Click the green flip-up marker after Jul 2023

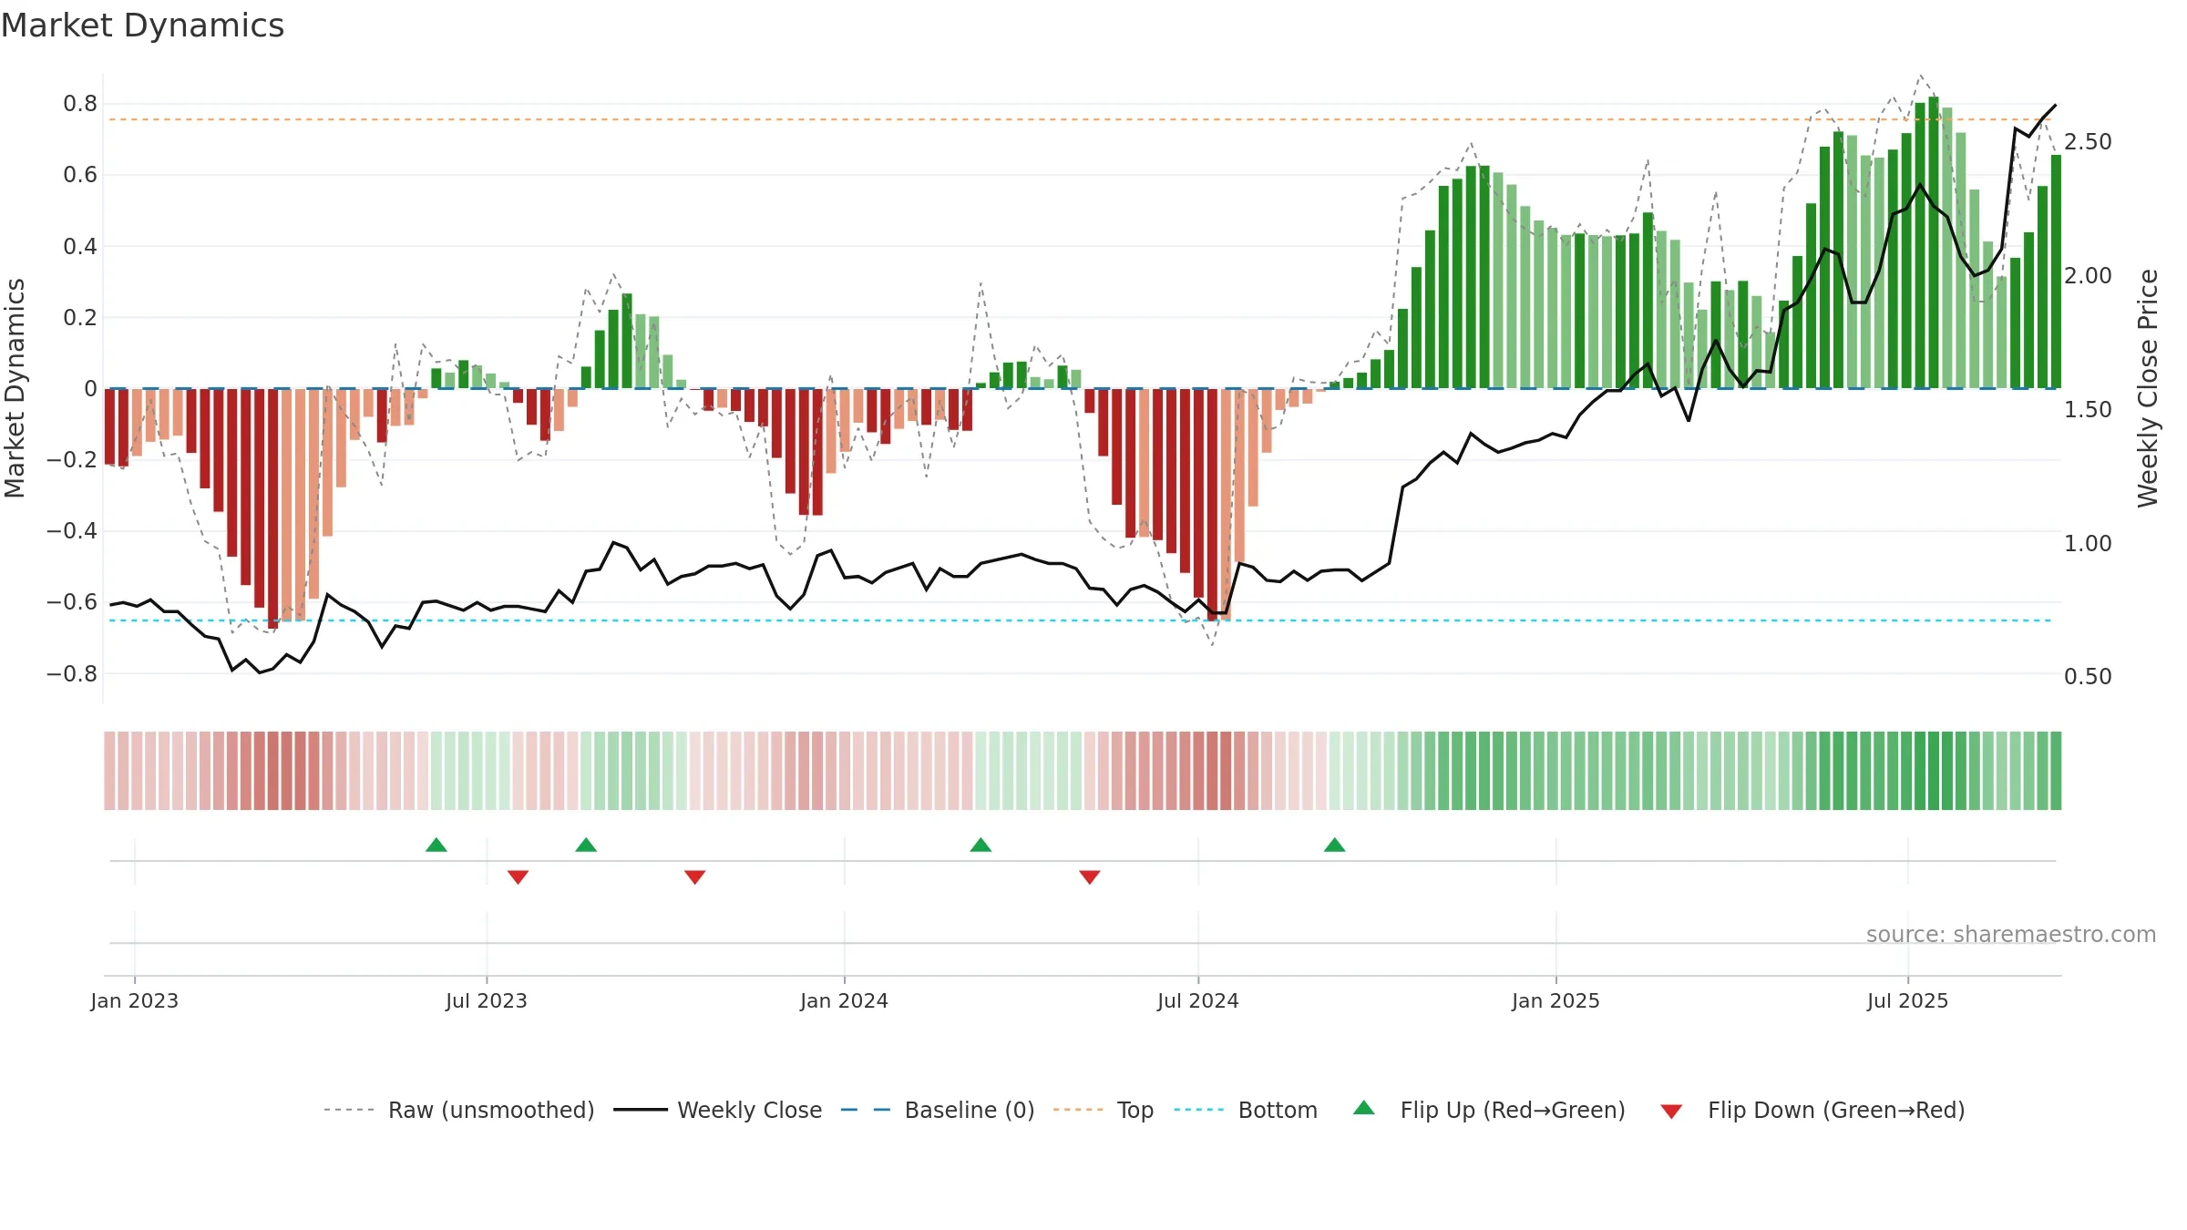(586, 845)
